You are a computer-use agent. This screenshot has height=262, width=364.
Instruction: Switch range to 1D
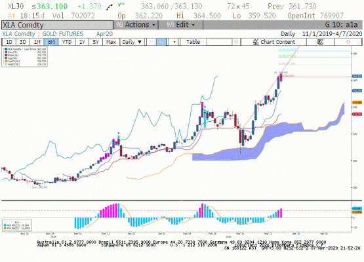[x=9, y=42]
